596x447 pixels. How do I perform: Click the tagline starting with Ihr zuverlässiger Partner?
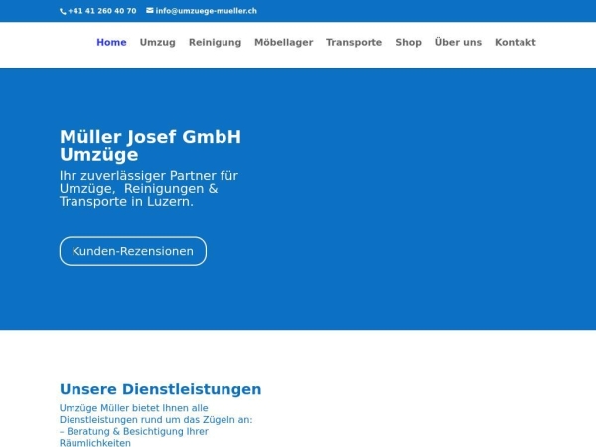(148, 188)
